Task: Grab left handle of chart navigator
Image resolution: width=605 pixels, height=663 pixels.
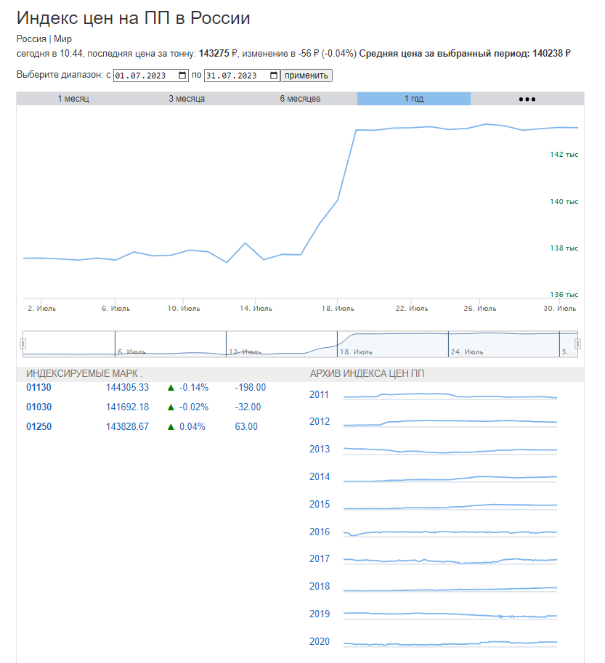Action: point(23,343)
